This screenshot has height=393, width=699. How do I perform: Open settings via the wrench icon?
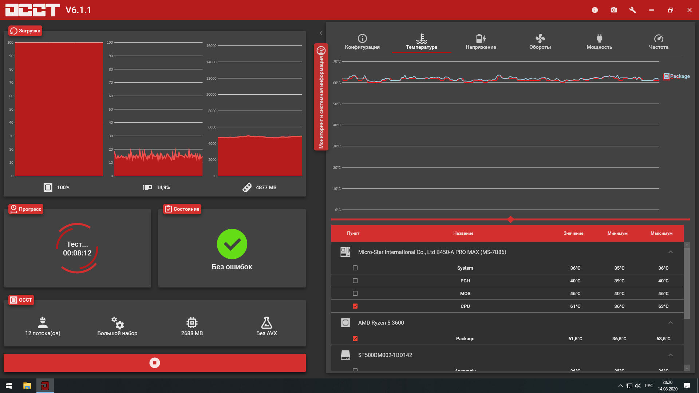coord(633,10)
